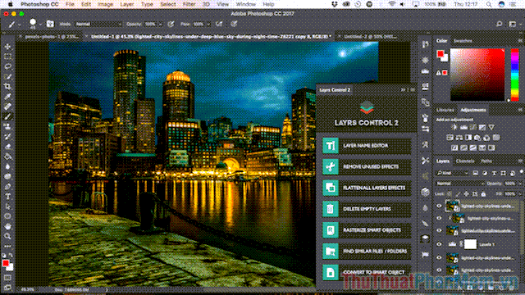The height and width of the screenshot is (295, 525).
Task: Click Remove Unused Effects button
Action: (x=367, y=166)
